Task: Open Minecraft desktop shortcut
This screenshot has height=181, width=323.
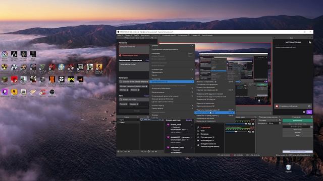Action: pos(5,80)
